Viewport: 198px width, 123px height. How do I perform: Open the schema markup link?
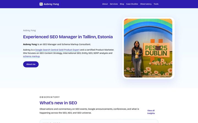(x=31, y=56)
